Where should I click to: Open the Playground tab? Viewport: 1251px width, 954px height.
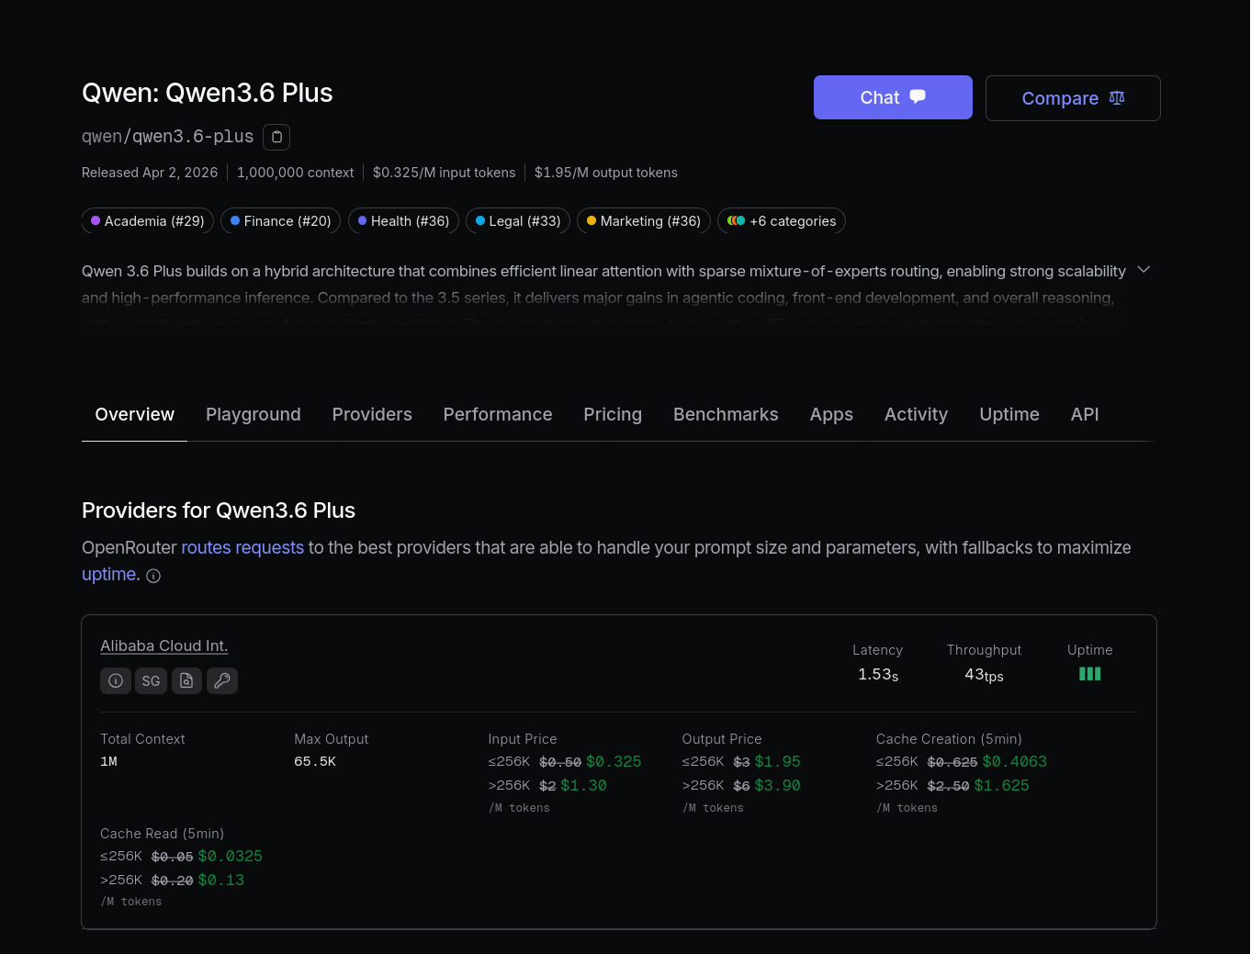[x=254, y=414]
